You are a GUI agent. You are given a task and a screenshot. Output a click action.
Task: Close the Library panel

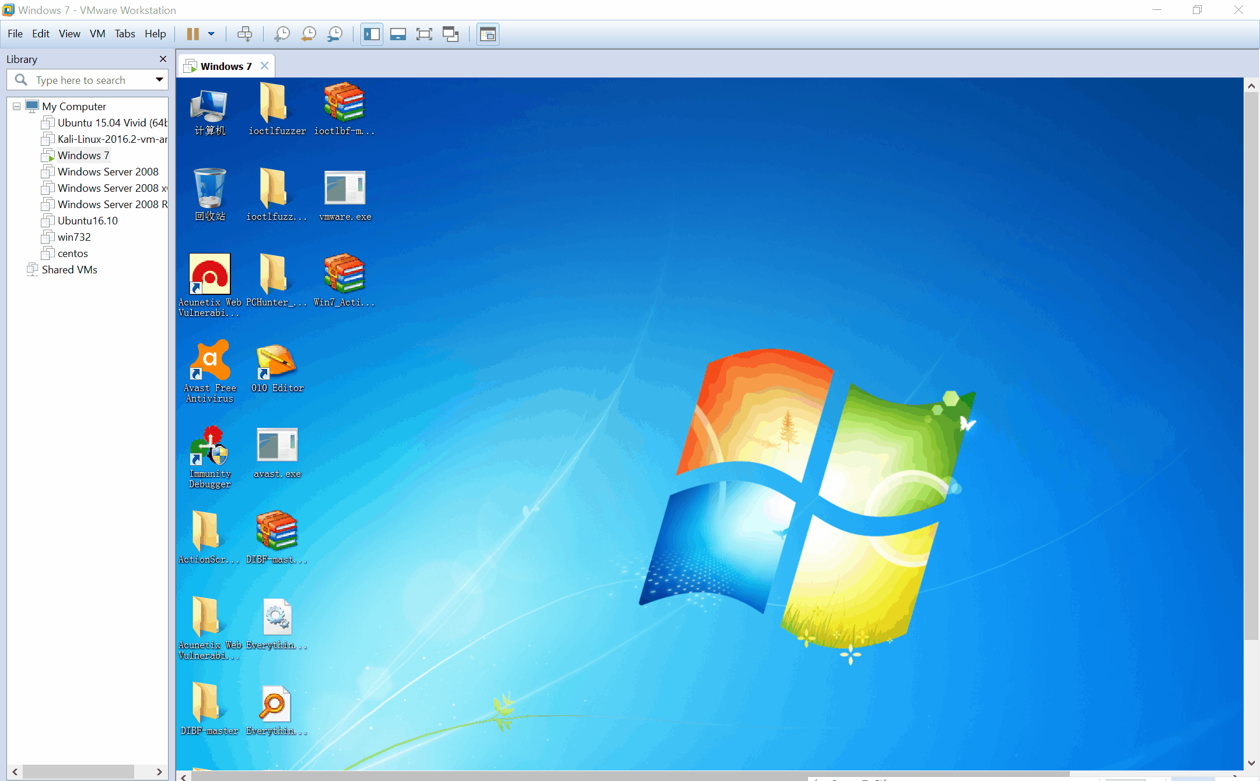pyautogui.click(x=163, y=59)
